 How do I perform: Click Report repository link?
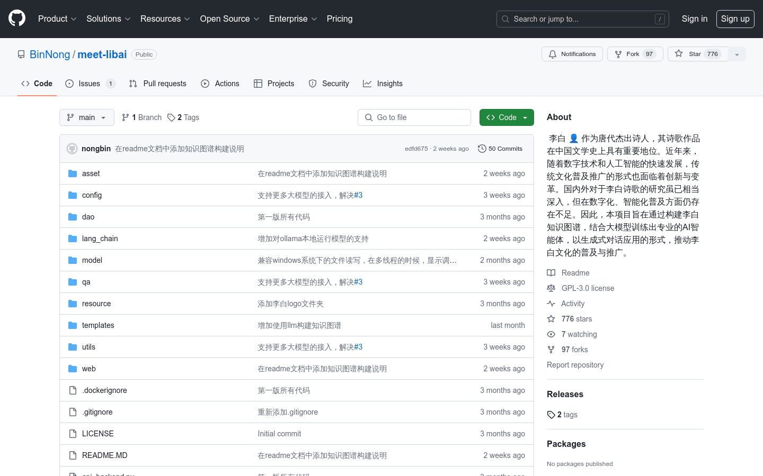[x=575, y=365]
